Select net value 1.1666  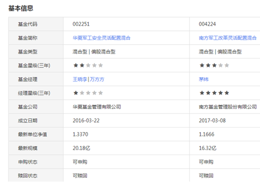[207, 134]
